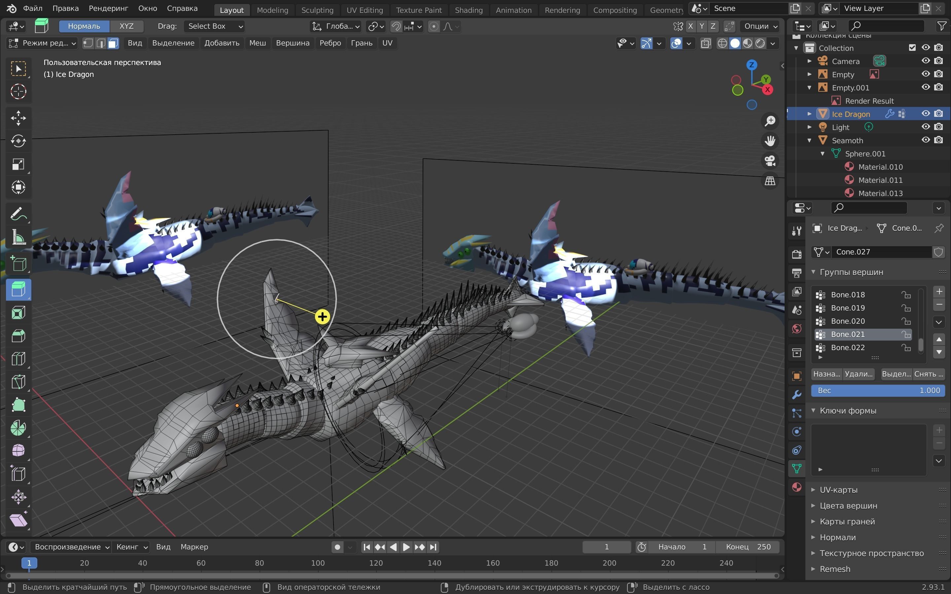Select the Extrude Region tool
This screenshot has height=594, width=951.
click(18, 290)
